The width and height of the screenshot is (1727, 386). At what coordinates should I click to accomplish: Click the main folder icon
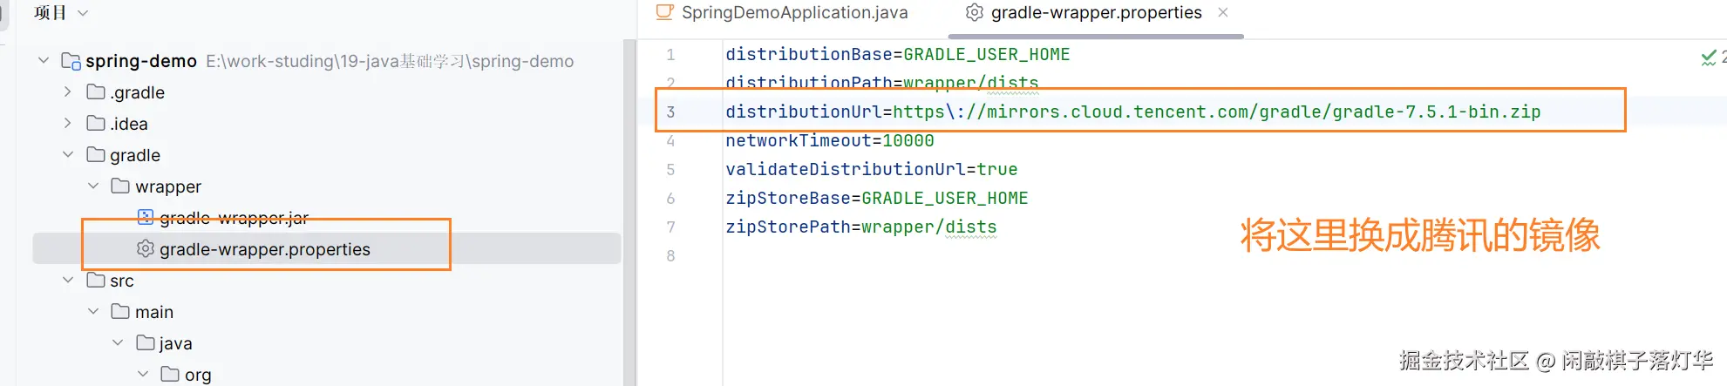pyautogui.click(x=120, y=311)
